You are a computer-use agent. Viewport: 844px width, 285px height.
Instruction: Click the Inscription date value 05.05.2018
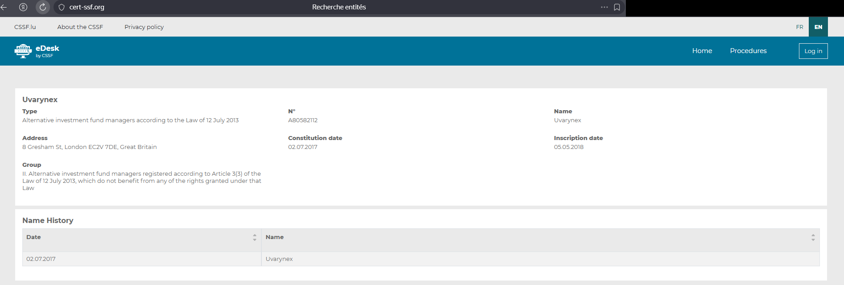pyautogui.click(x=569, y=147)
